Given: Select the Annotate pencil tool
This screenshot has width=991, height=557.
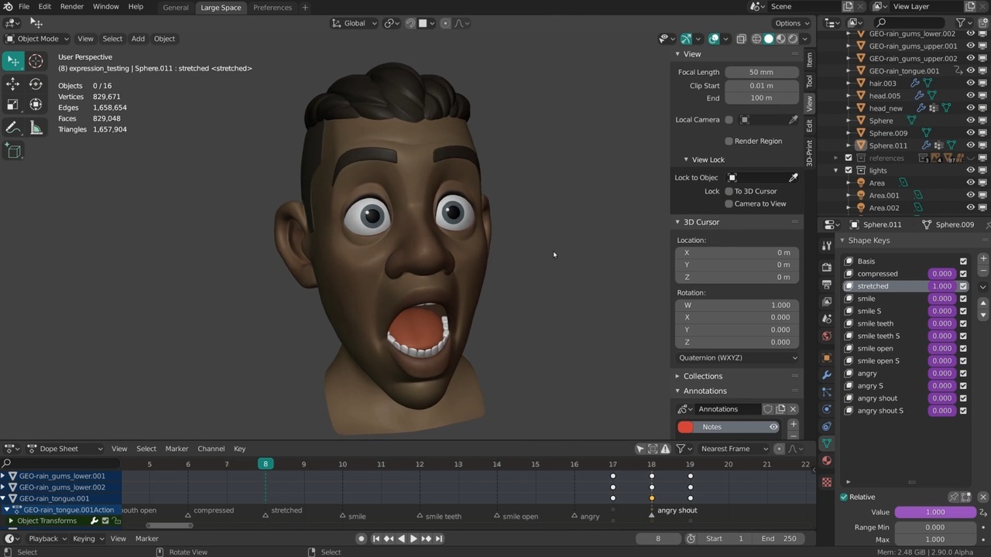Looking at the screenshot, I should click(13, 128).
